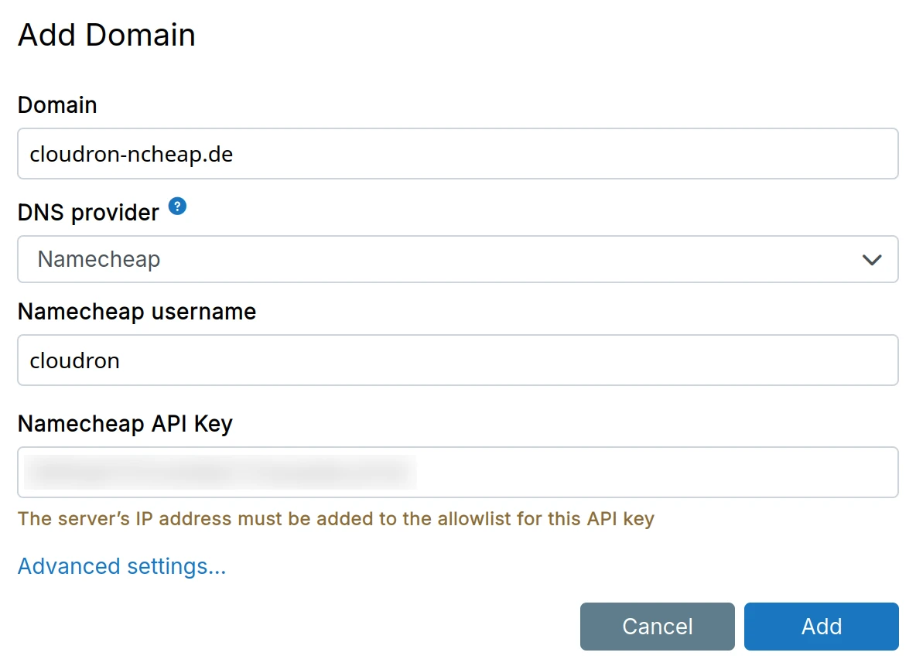Click the gray Cancel button
This screenshot has height=666, width=916.
coord(657,627)
